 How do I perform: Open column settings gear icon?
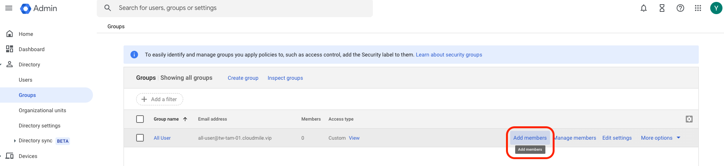pyautogui.click(x=689, y=119)
